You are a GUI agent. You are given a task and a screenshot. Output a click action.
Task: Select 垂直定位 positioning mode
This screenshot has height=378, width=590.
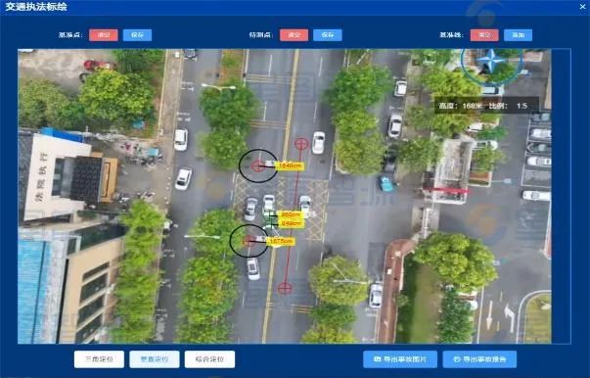click(x=155, y=359)
